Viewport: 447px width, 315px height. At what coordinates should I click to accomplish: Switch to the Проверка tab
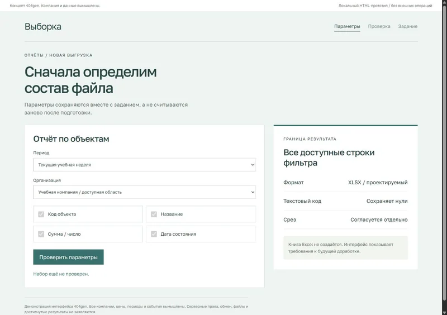pyautogui.click(x=379, y=26)
